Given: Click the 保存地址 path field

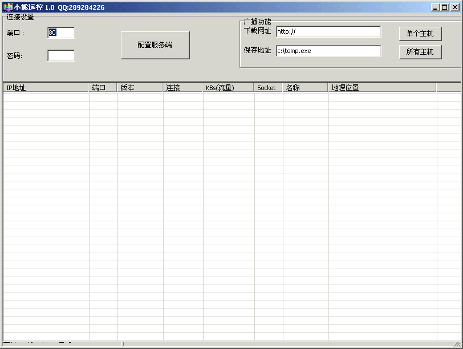Looking at the screenshot, I should [328, 51].
